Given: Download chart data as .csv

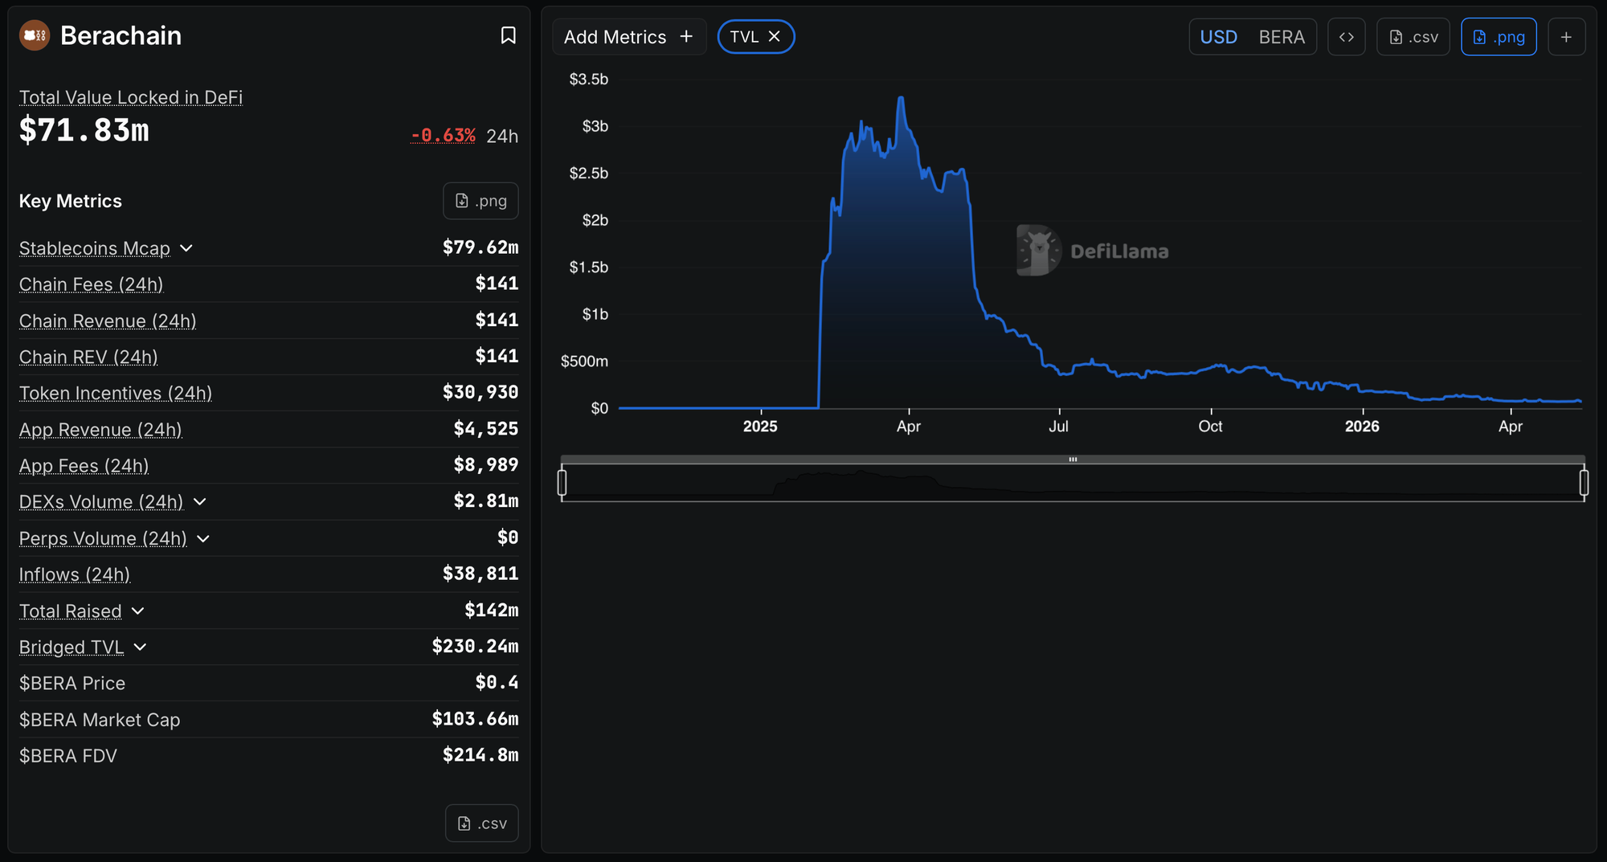Looking at the screenshot, I should 1413,37.
